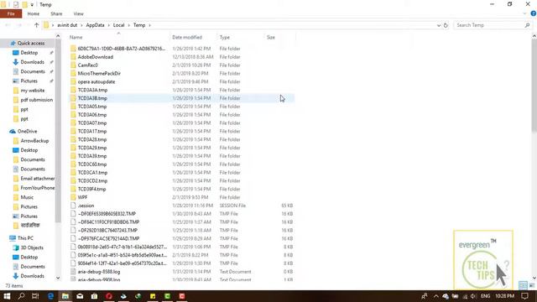
Task: Click the .session file icon
Action: (73, 206)
